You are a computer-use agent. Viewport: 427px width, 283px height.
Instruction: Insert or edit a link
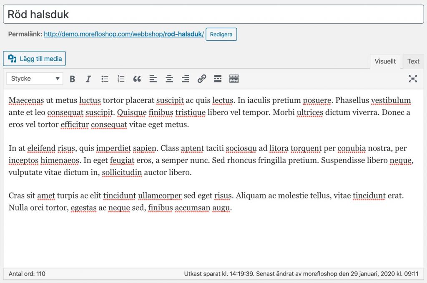coord(201,79)
